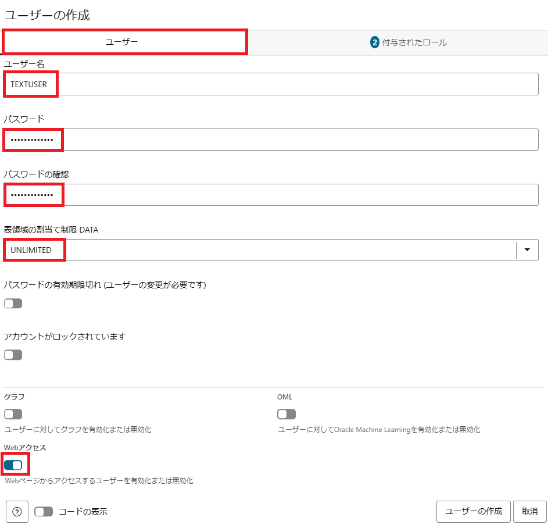Disable the Webアクセス toggle
The image size is (548, 528).
13,465
